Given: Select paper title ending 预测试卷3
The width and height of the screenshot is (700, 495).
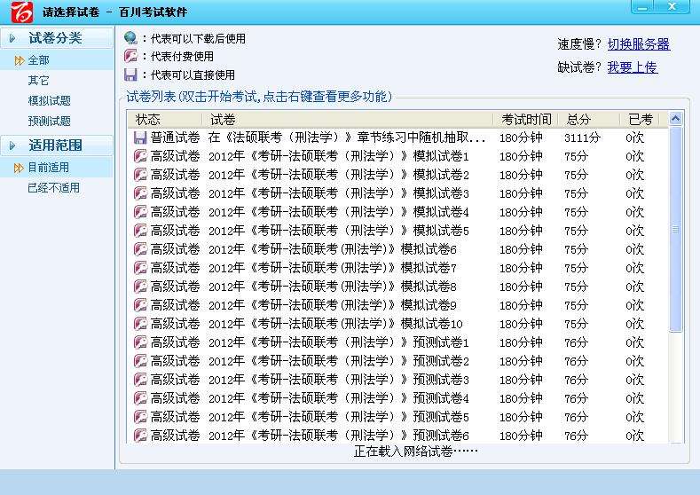Looking at the screenshot, I should [x=338, y=380].
